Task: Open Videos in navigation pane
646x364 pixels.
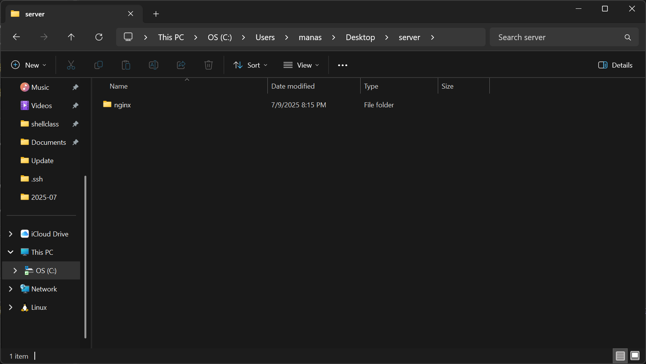Action: click(x=41, y=105)
